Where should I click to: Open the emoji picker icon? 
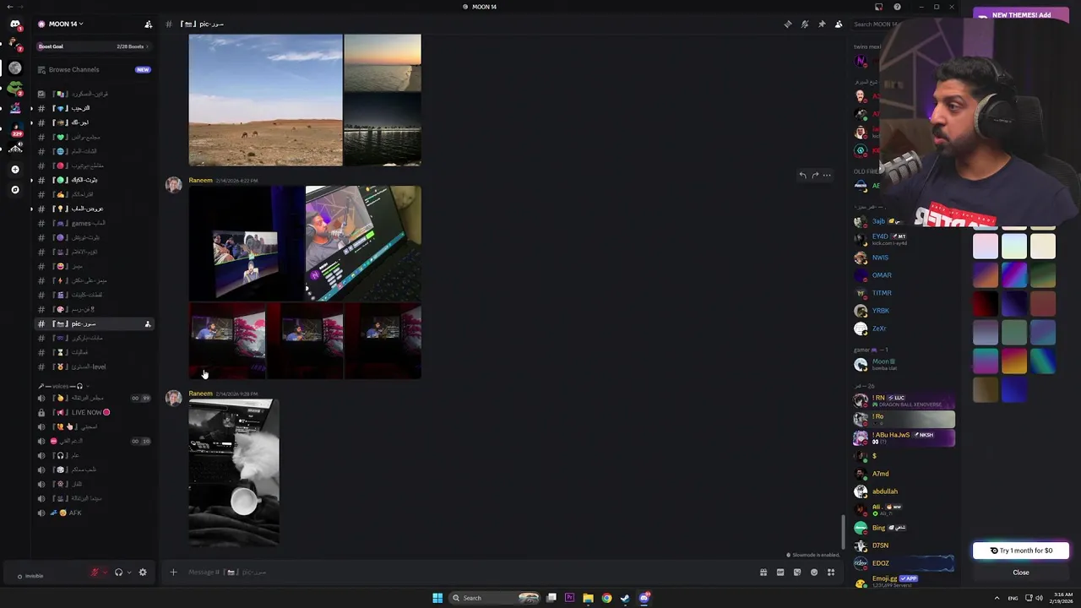pos(814,573)
